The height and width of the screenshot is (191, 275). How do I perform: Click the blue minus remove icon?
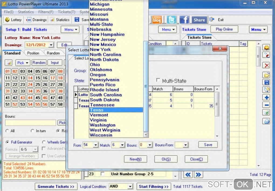pos(266,105)
